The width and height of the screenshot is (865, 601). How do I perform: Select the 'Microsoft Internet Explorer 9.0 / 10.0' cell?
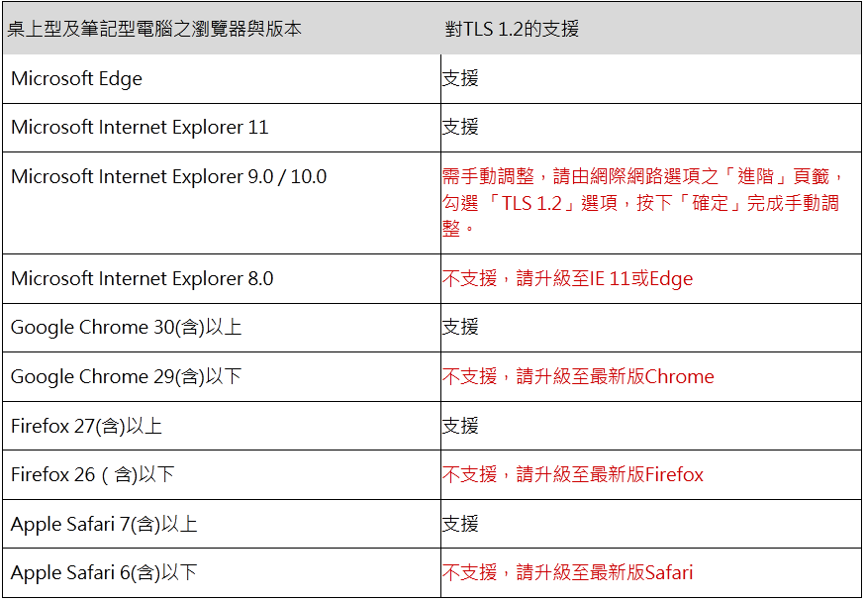click(x=222, y=203)
